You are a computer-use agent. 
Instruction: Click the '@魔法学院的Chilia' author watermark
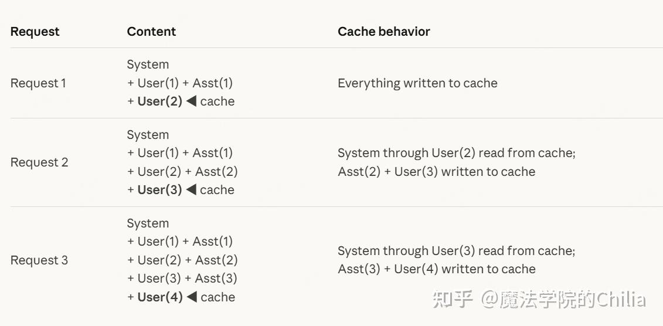[563, 300]
